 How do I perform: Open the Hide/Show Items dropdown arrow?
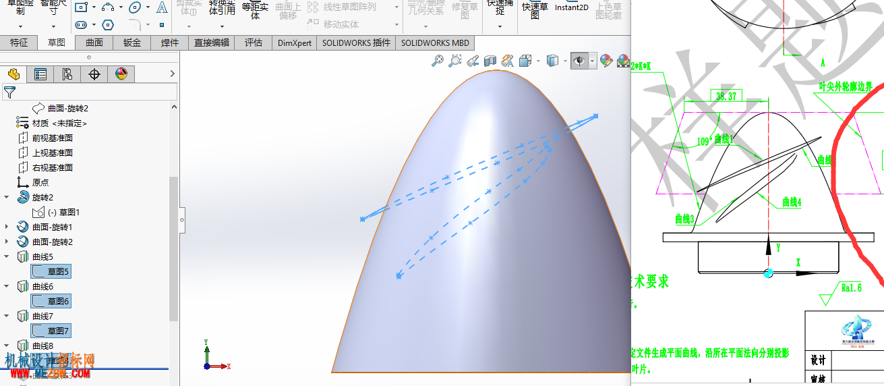pos(593,61)
